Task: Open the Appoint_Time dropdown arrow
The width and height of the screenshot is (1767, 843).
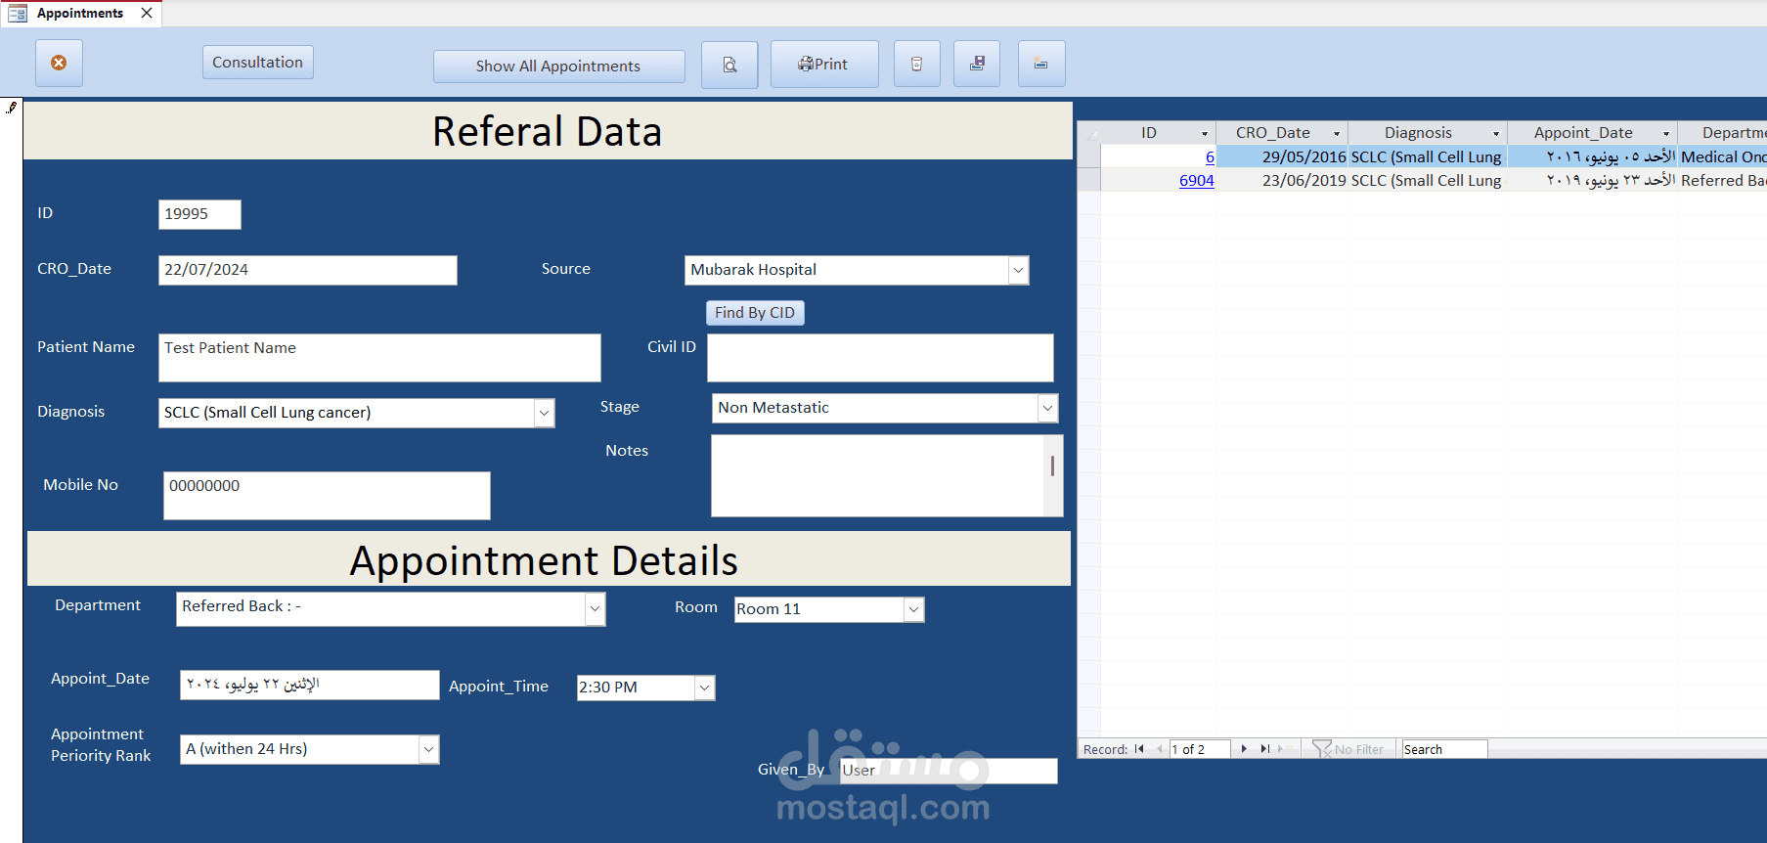Action: (x=704, y=688)
